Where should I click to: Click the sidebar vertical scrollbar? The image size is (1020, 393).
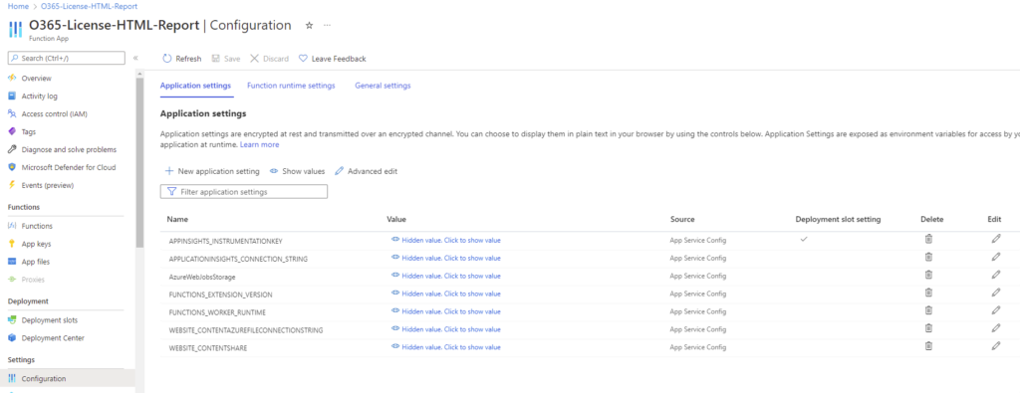point(139,162)
